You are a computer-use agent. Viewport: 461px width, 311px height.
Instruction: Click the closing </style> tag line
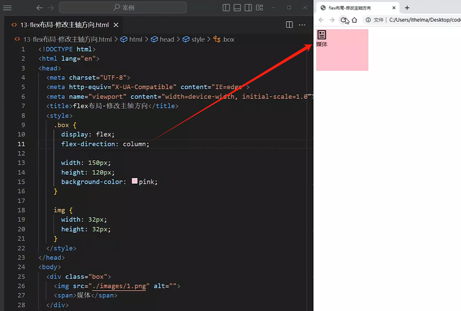click(x=61, y=248)
